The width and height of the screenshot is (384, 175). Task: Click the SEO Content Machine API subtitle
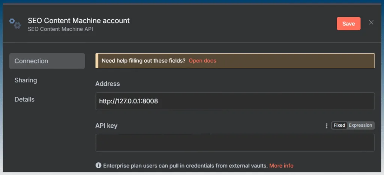click(x=60, y=29)
